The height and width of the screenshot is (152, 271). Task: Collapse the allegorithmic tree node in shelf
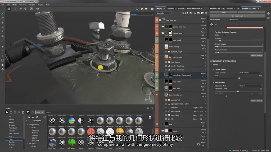(28, 125)
